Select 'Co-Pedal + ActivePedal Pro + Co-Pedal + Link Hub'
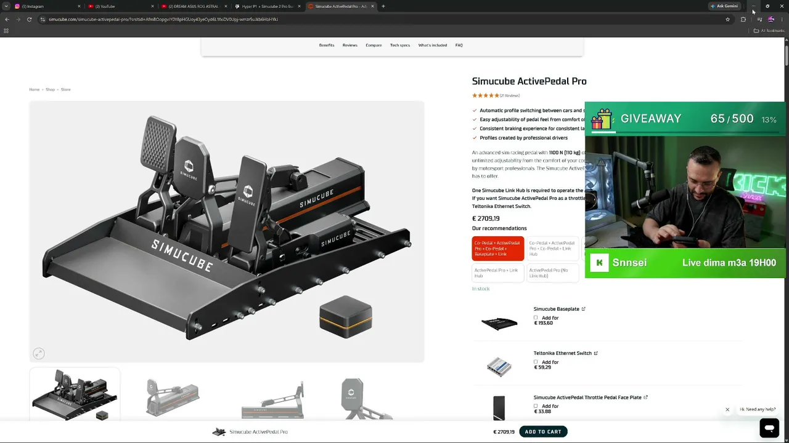The image size is (789, 443). 552,249
